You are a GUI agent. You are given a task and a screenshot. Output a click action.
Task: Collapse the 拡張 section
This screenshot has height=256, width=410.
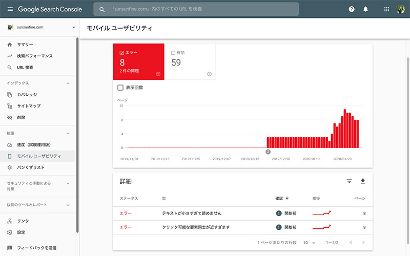click(x=68, y=134)
